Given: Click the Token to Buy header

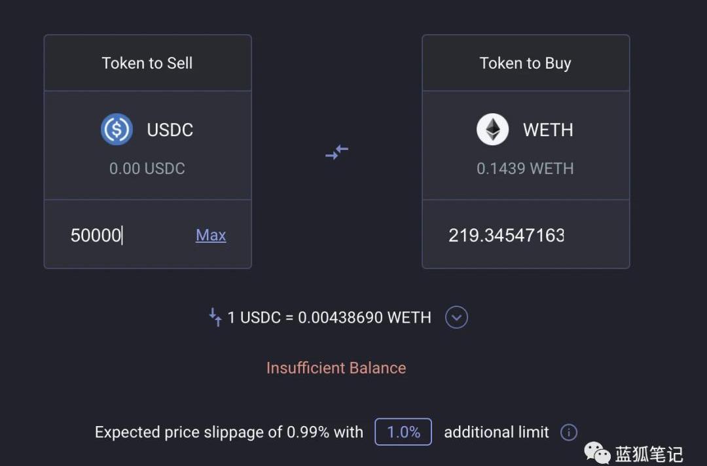Looking at the screenshot, I should tap(525, 63).
